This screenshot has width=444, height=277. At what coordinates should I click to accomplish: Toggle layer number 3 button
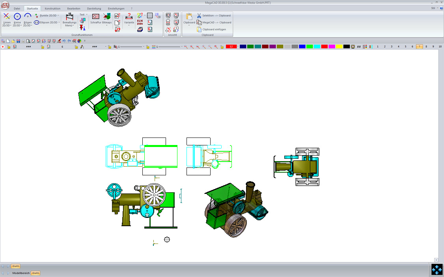click(x=392, y=46)
